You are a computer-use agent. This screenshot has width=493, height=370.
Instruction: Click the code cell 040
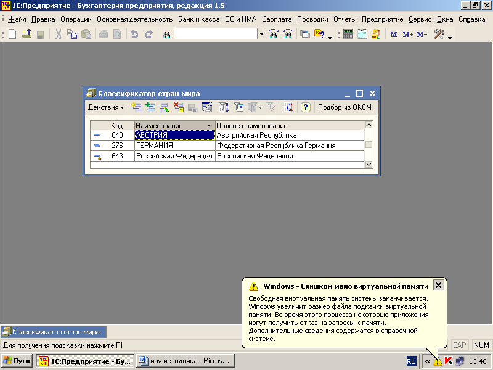(x=122, y=135)
